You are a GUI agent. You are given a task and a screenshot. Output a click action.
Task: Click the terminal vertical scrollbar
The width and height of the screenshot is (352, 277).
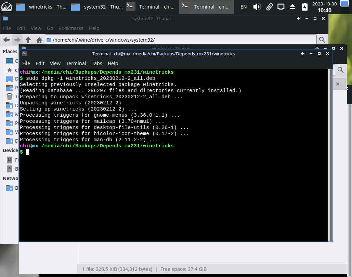(330, 155)
